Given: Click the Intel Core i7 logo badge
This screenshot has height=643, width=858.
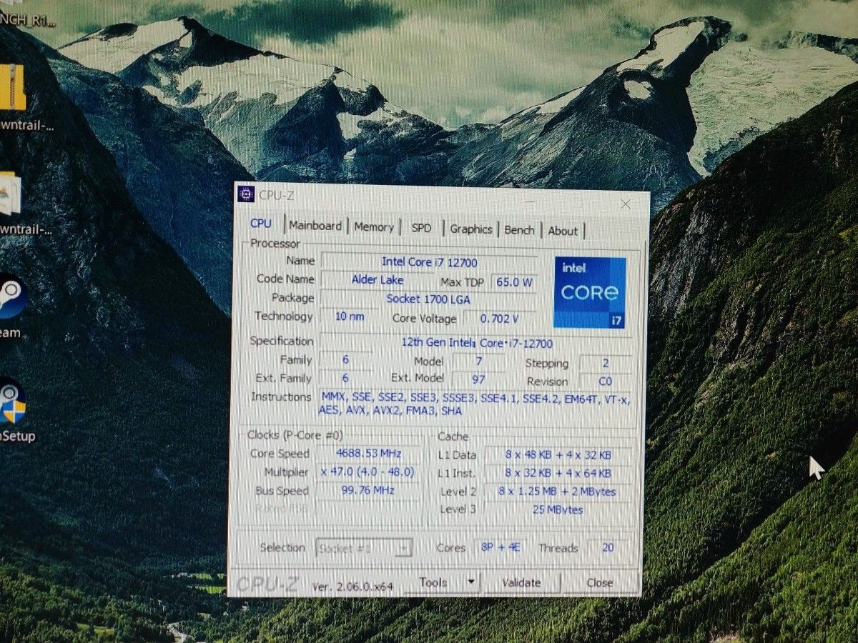Looking at the screenshot, I should pyautogui.click(x=590, y=293).
